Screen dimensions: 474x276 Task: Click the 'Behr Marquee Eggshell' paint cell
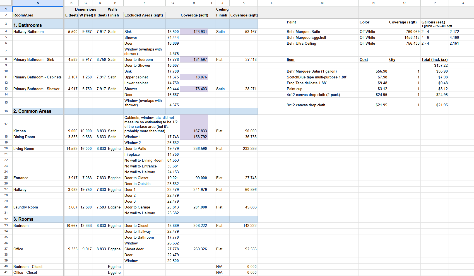[306, 37]
